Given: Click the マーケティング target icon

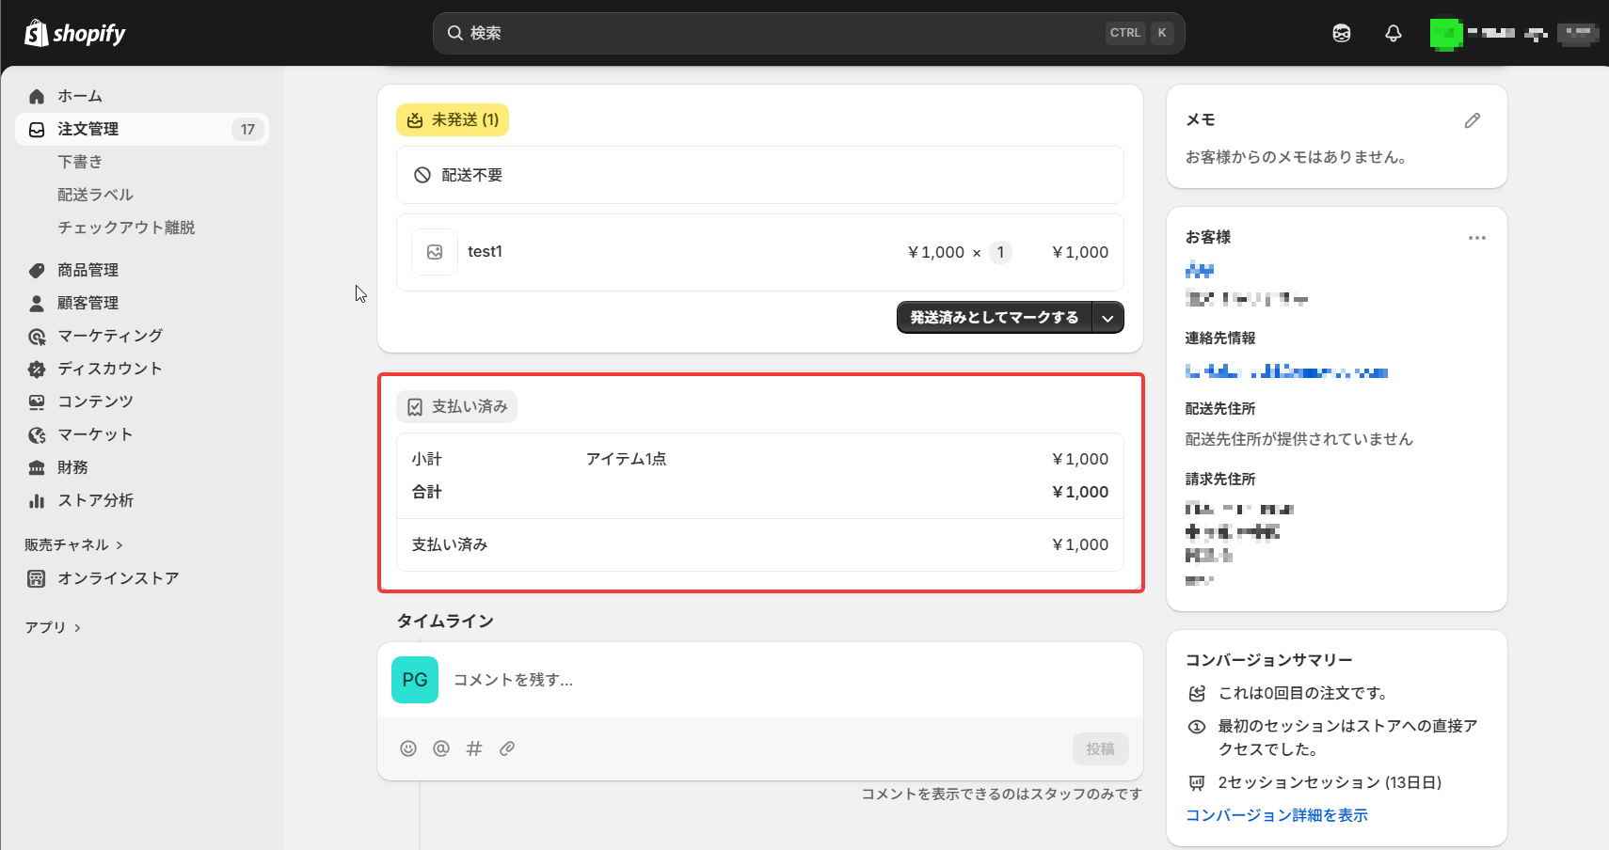Looking at the screenshot, I should 37,336.
